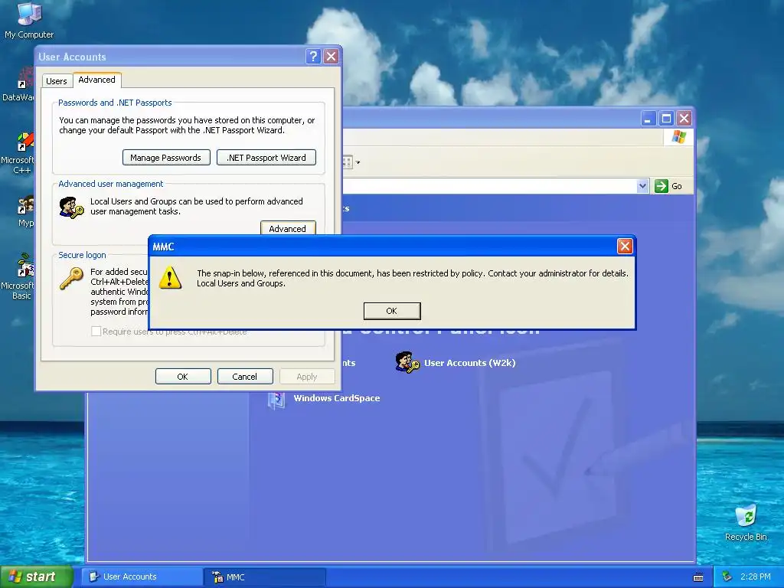
Task: Click the address bar field in Control Panel
Action: [x=489, y=186]
